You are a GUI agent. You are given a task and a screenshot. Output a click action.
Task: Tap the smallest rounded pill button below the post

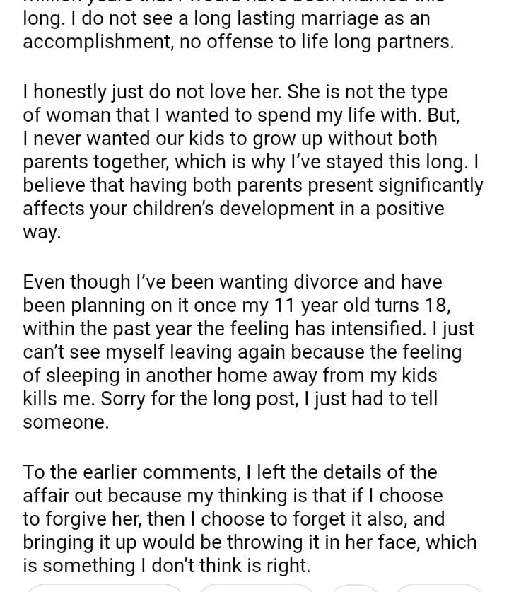pyautogui.click(x=355, y=588)
